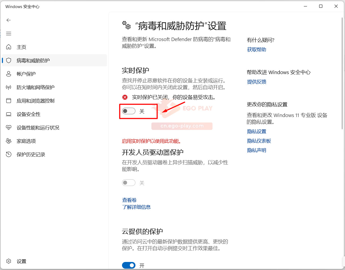Maximize the Windows 安全中心 window
The image size is (345, 270).
tap(321, 6)
